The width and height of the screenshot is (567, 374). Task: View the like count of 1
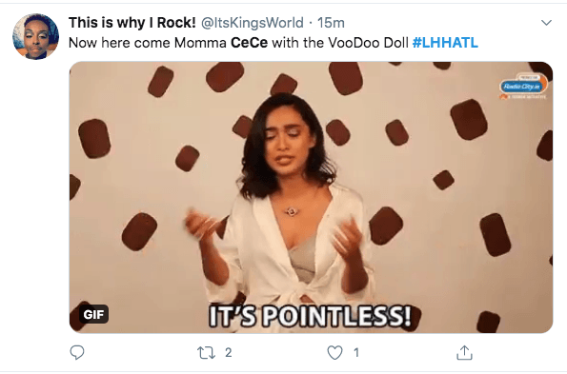[x=356, y=353]
